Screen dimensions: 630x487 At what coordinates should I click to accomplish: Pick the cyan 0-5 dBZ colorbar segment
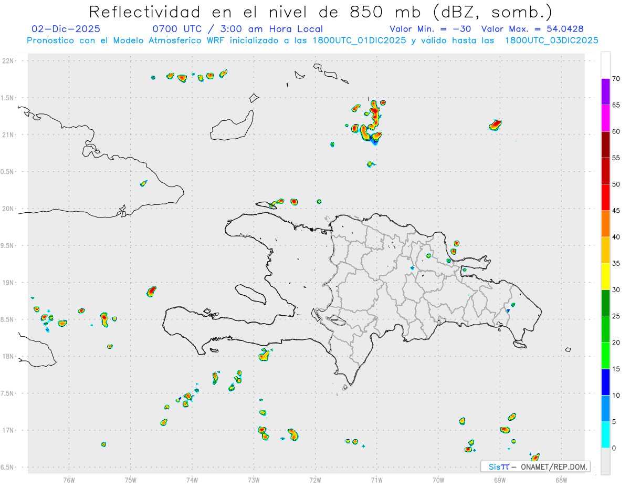click(606, 435)
